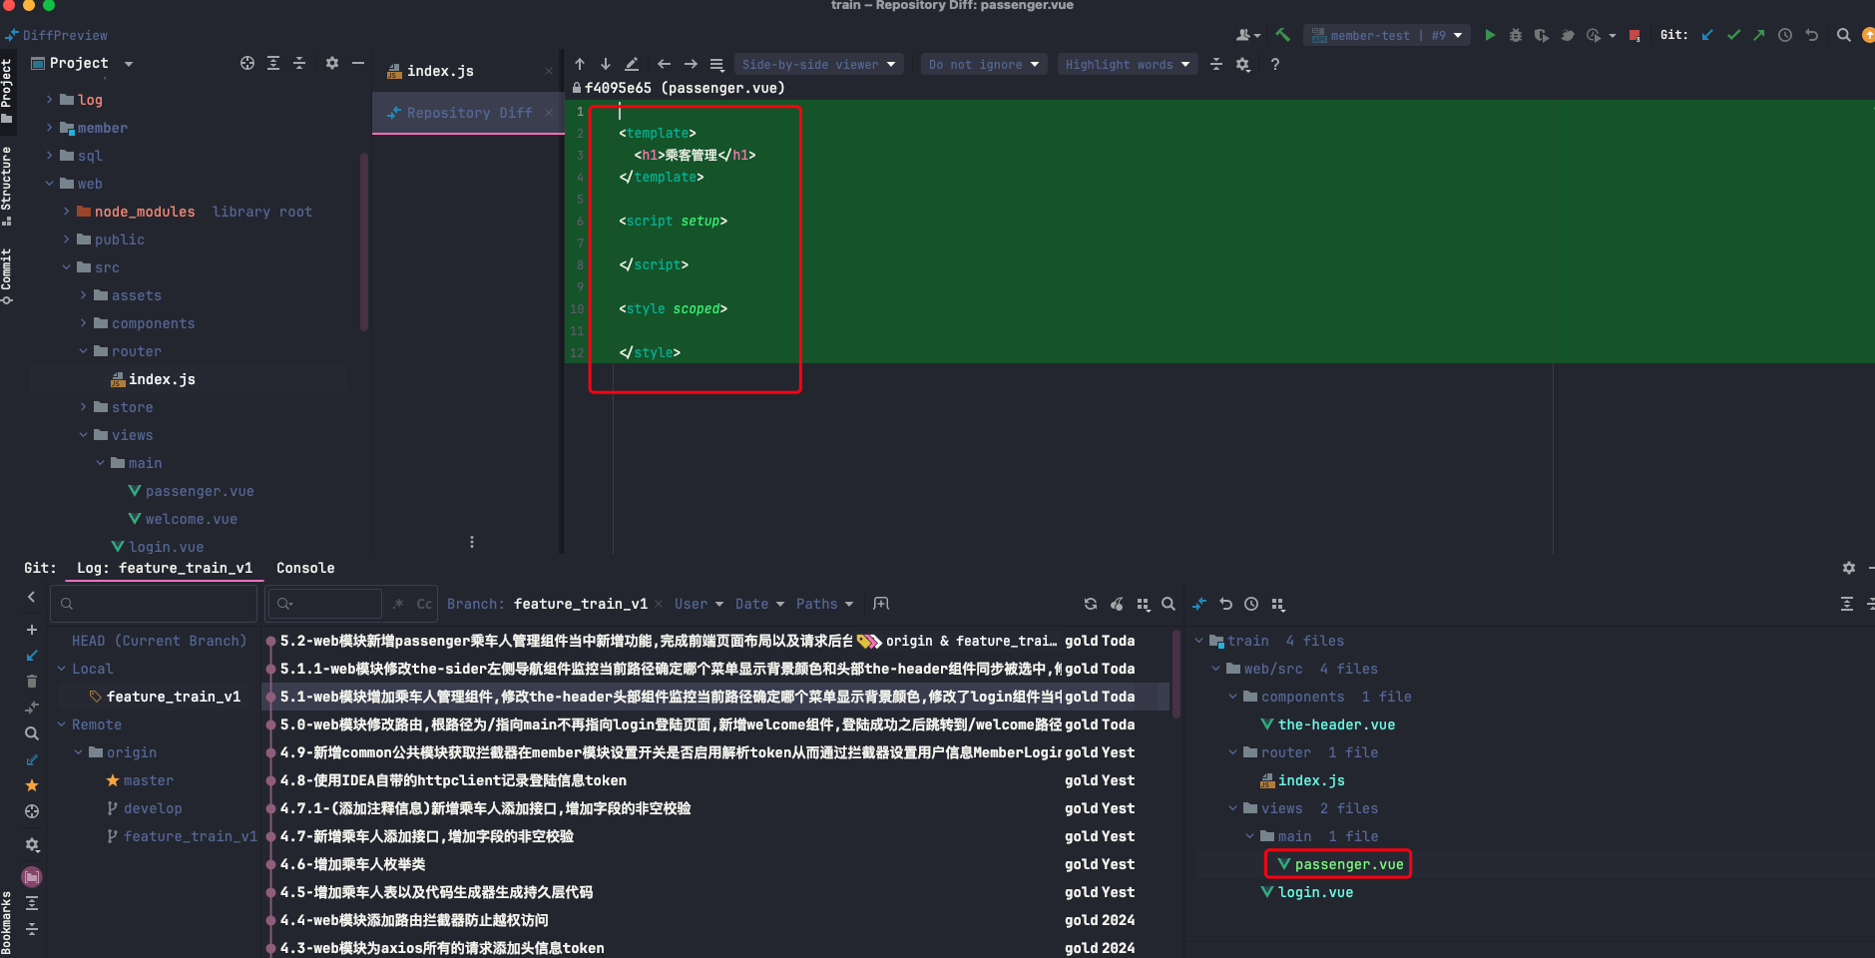Compare next file with right arrow
Viewport: 1875px width, 958px height.
(x=691, y=64)
